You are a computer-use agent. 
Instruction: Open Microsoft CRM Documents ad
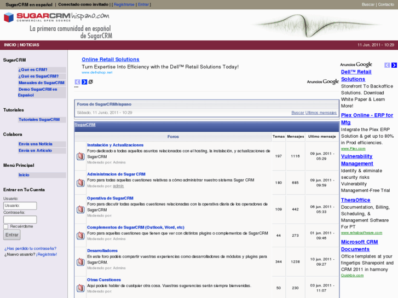pos(360,246)
